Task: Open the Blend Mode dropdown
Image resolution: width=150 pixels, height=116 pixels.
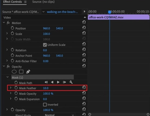Action: click(59, 115)
